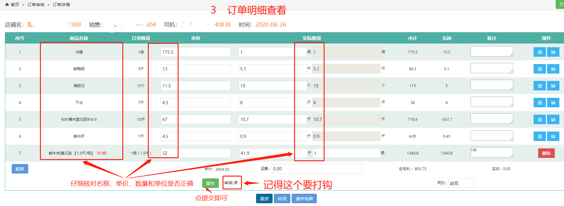Click 缺 button for 鲜鸭肠 row

tap(553, 69)
